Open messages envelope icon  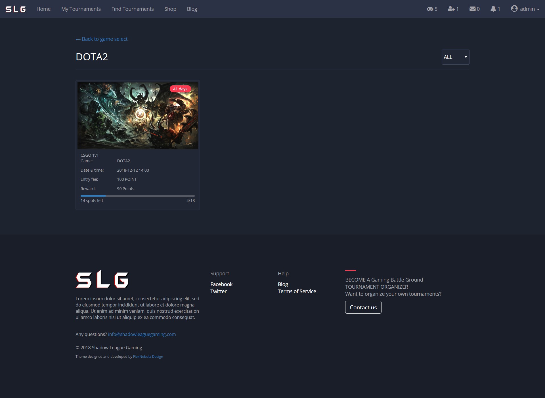point(472,9)
